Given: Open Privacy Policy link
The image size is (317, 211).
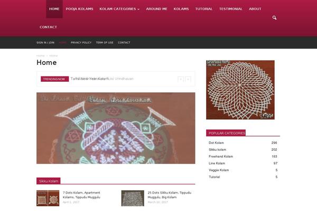Looking at the screenshot, I should click(x=81, y=43).
